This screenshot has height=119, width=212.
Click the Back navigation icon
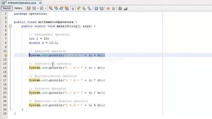pos(34,8)
